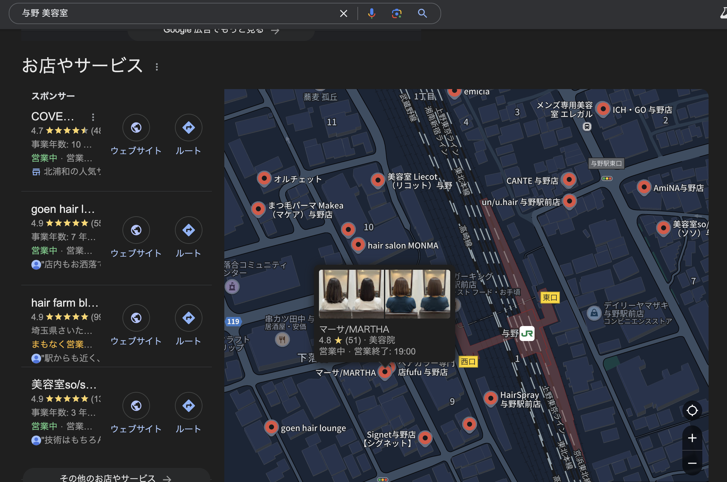Click the スポンサー heading text
The width and height of the screenshot is (727, 482).
53,96
